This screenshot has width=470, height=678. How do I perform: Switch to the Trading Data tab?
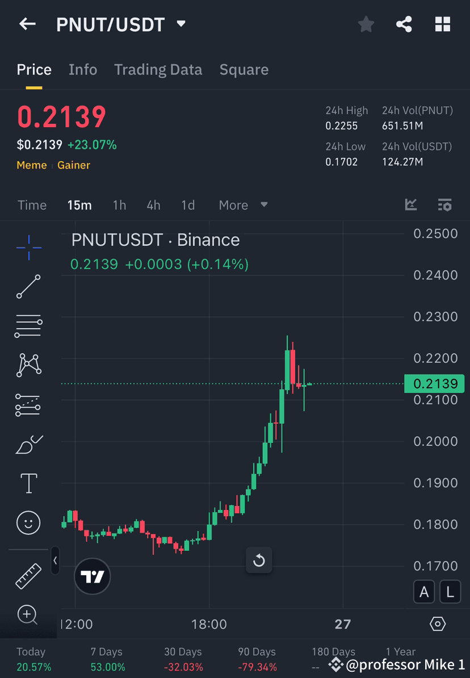[x=158, y=69]
